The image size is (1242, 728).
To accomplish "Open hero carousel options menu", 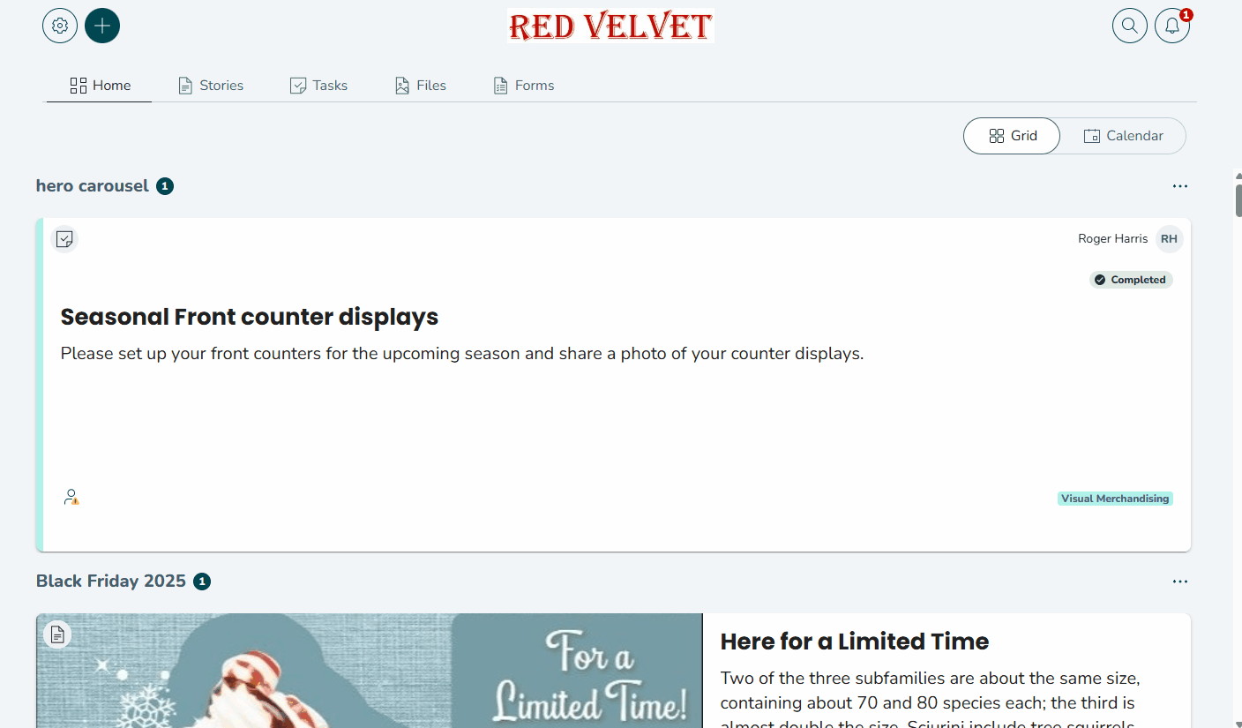I will [x=1180, y=186].
